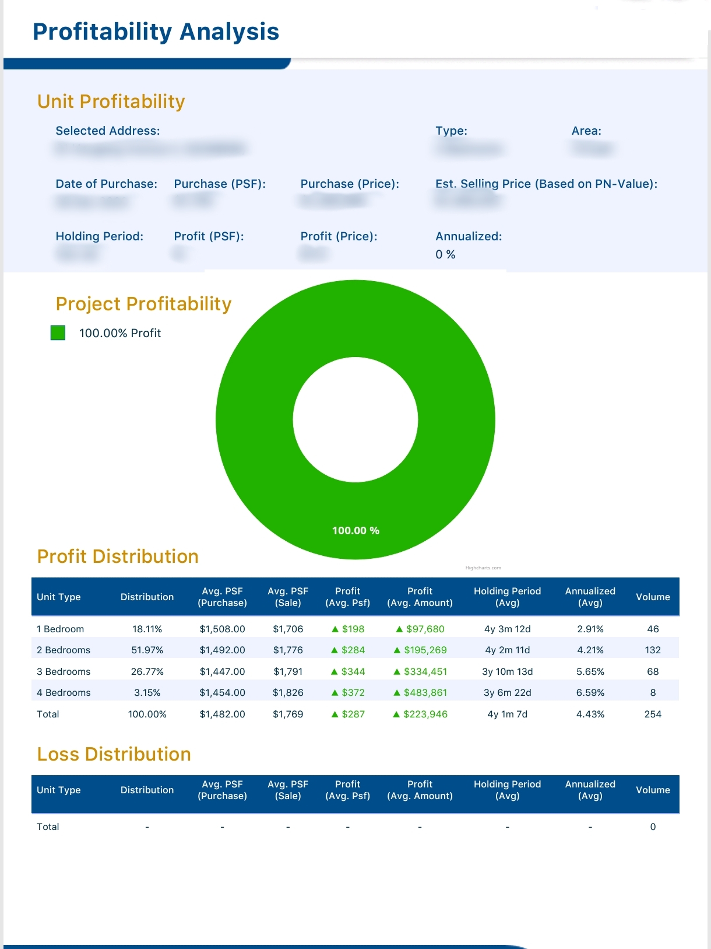Click the 18.11% distribution cell

[x=147, y=629]
